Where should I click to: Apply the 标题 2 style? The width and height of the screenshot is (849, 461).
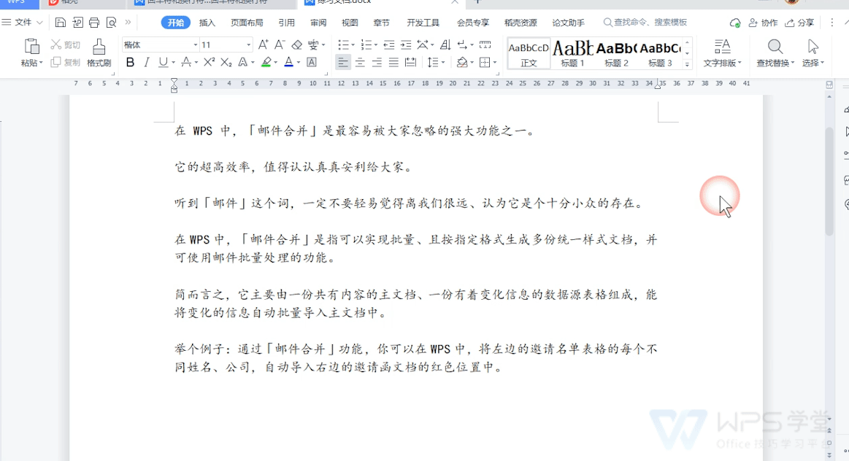pos(616,53)
